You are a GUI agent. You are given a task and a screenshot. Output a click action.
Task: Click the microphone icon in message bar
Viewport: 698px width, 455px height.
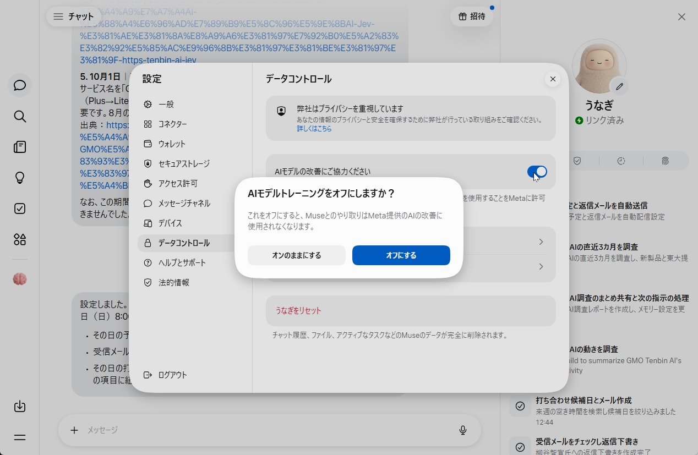[x=463, y=430]
